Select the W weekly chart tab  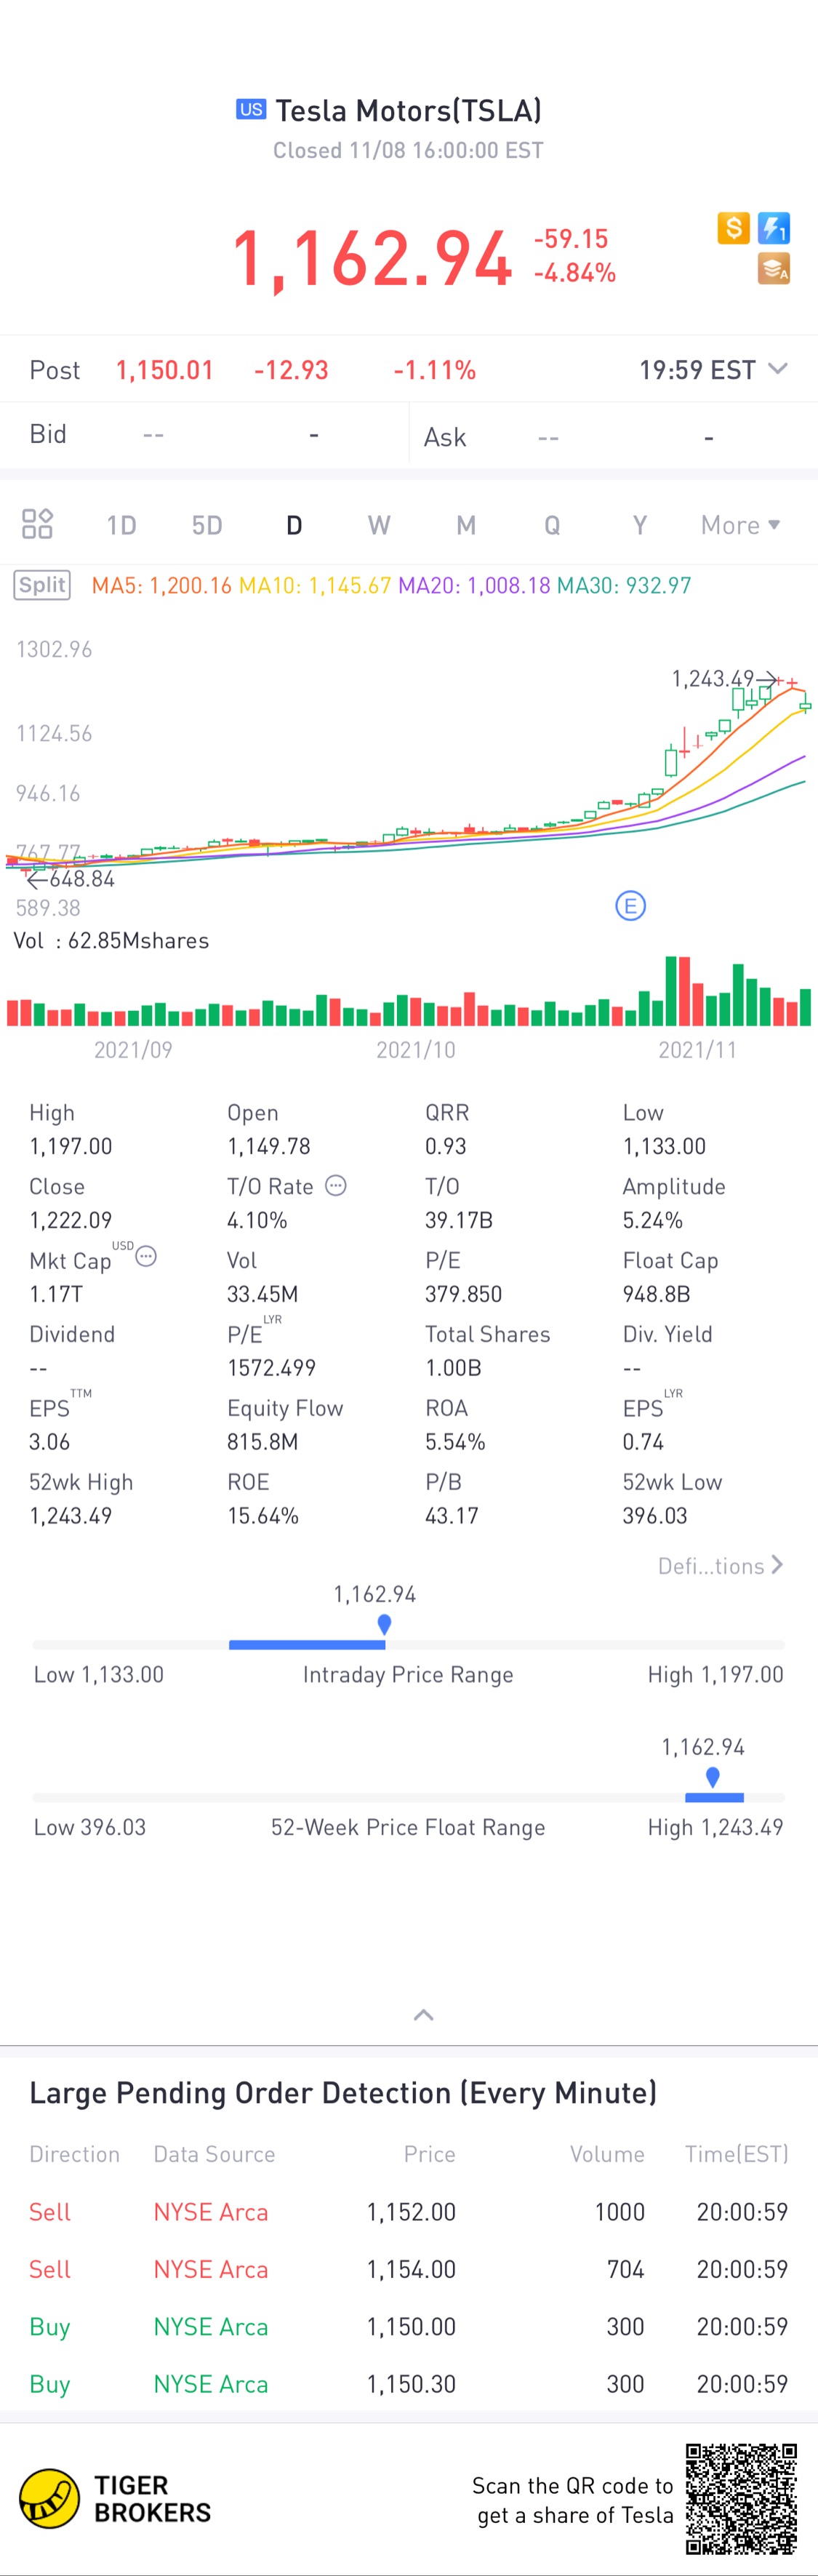[379, 525]
